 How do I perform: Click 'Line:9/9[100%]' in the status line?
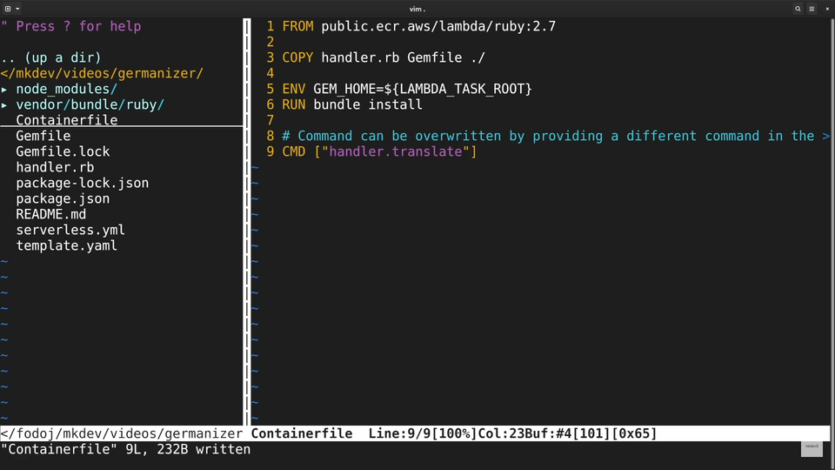(x=423, y=433)
